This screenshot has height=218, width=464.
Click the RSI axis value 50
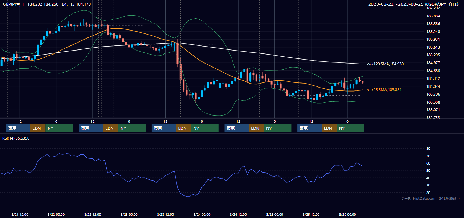(x=428, y=170)
